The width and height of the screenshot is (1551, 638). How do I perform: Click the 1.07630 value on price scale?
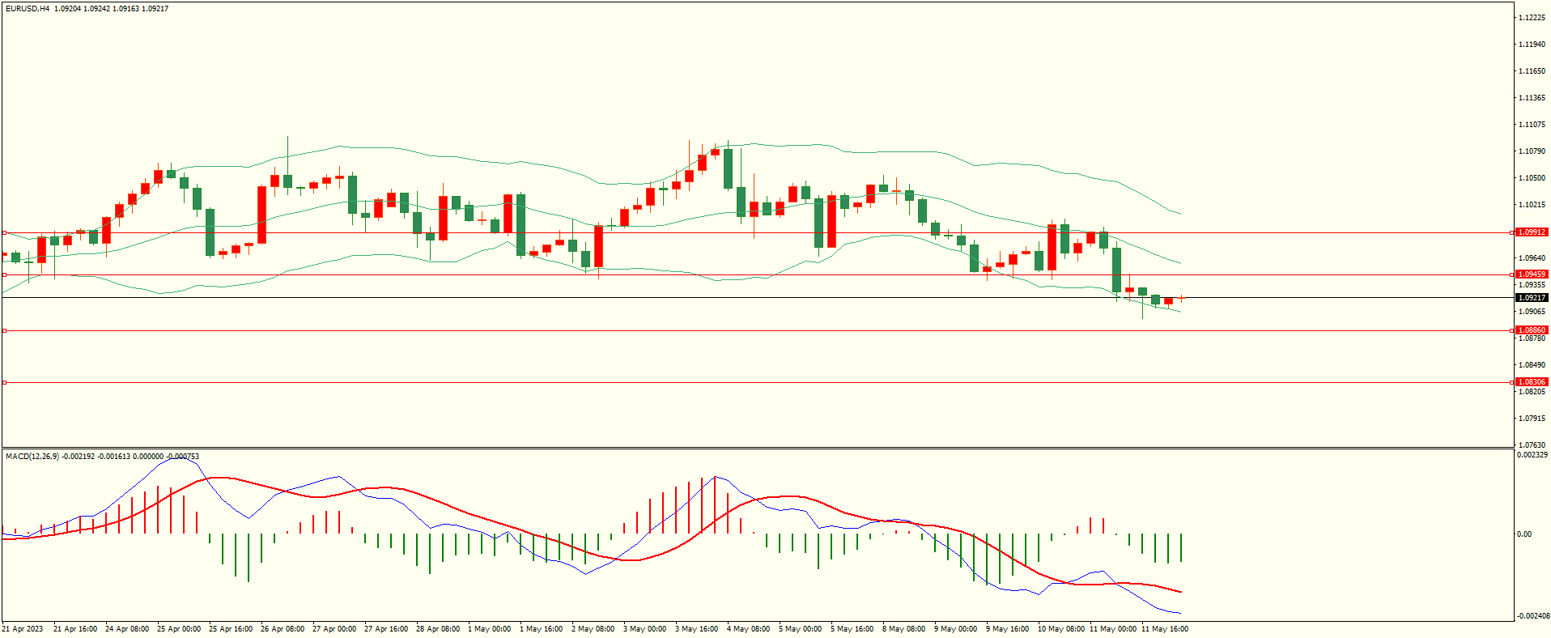pos(1532,445)
